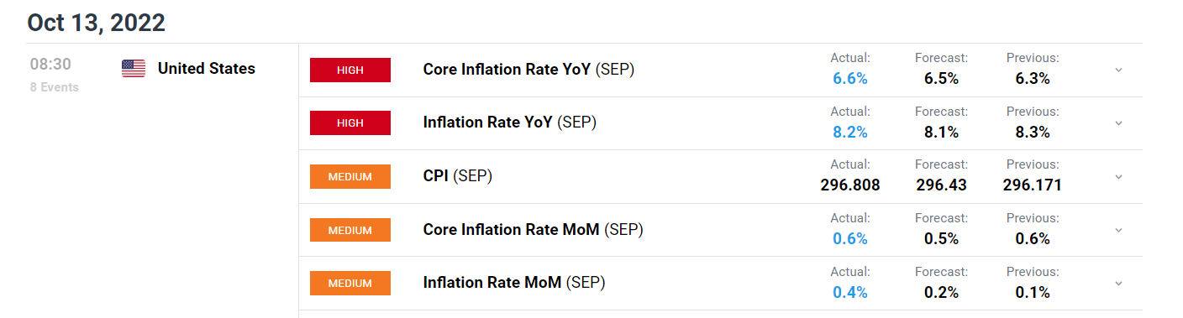Screen dimensions: 1183x318
Task: Click the MEDIUM badge on Inflation Rate MoM
Action: [350, 283]
